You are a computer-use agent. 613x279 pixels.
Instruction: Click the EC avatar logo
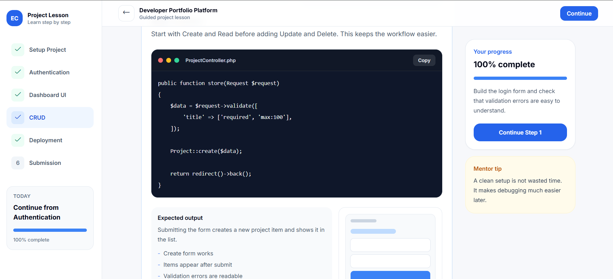[15, 18]
